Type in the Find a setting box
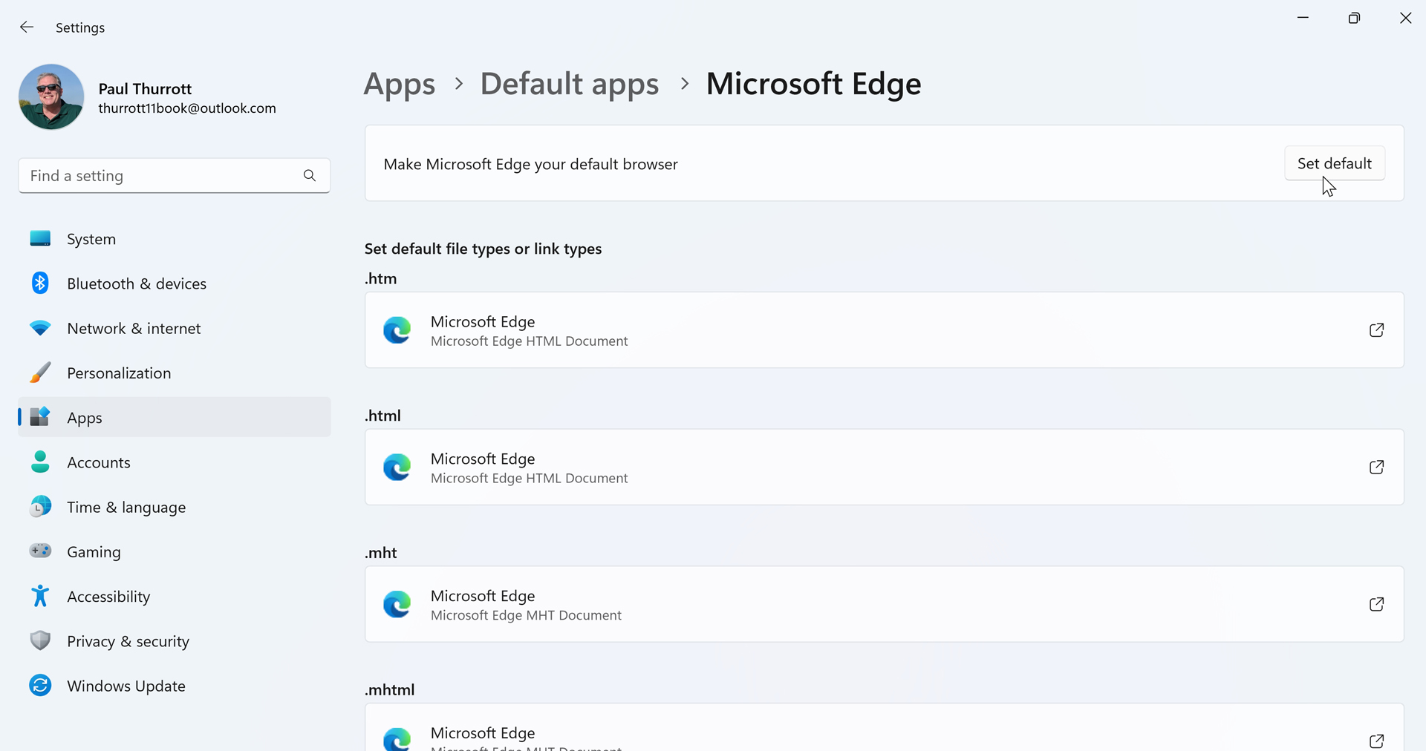The width and height of the screenshot is (1426, 751). pos(160,176)
